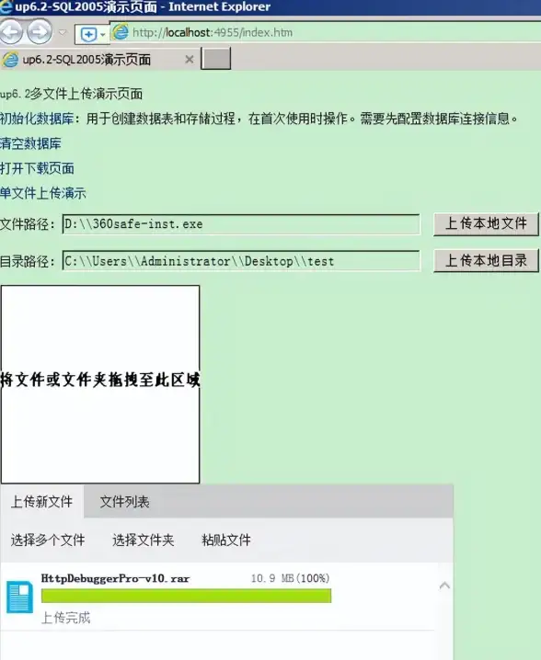The width and height of the screenshot is (541, 660).
Task: Click the 文件路径 input field
Action: tap(241, 224)
